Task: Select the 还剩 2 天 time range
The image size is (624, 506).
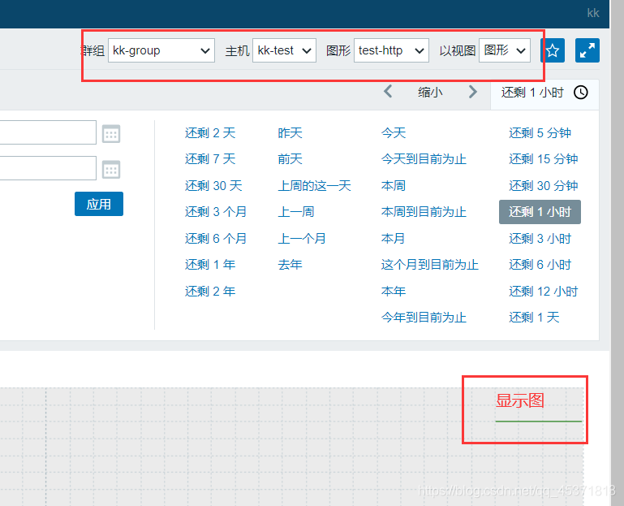Action: [x=210, y=133]
